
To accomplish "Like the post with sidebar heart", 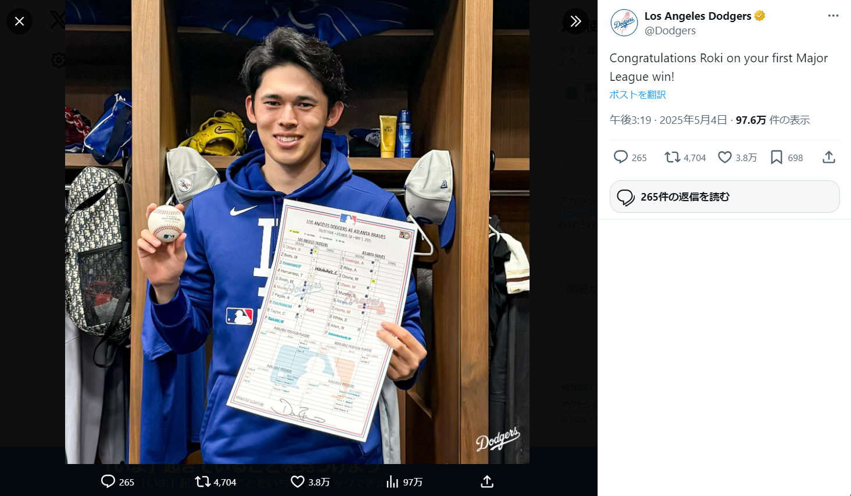I will coord(725,157).
